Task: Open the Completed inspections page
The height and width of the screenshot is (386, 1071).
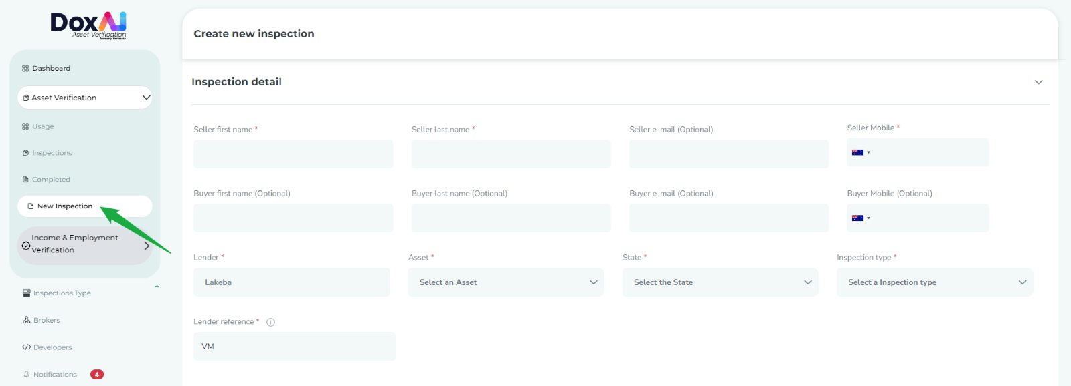Action: click(x=51, y=180)
